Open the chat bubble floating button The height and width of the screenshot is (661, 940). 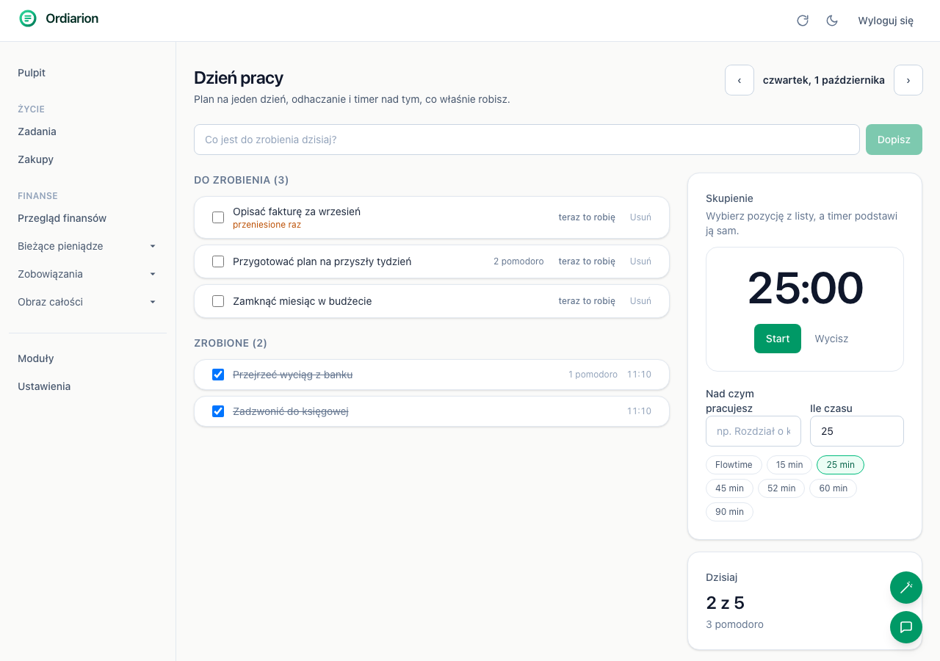[906, 627]
